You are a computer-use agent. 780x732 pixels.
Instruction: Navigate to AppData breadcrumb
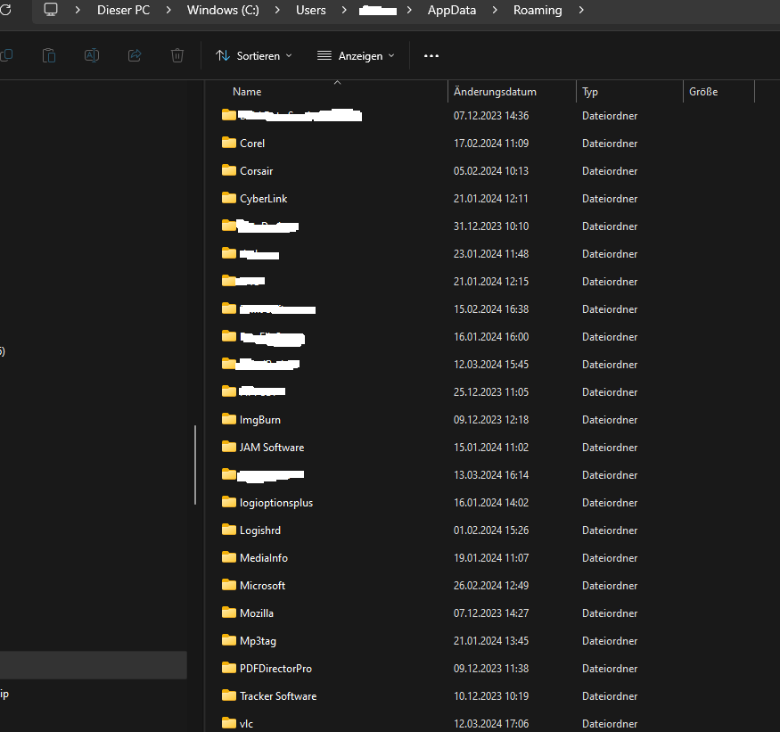pyautogui.click(x=452, y=10)
